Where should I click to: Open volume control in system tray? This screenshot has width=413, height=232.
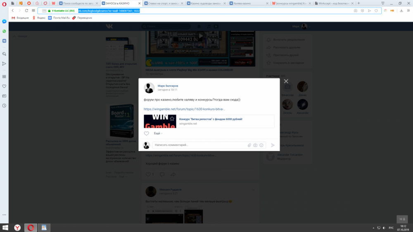click(384, 228)
